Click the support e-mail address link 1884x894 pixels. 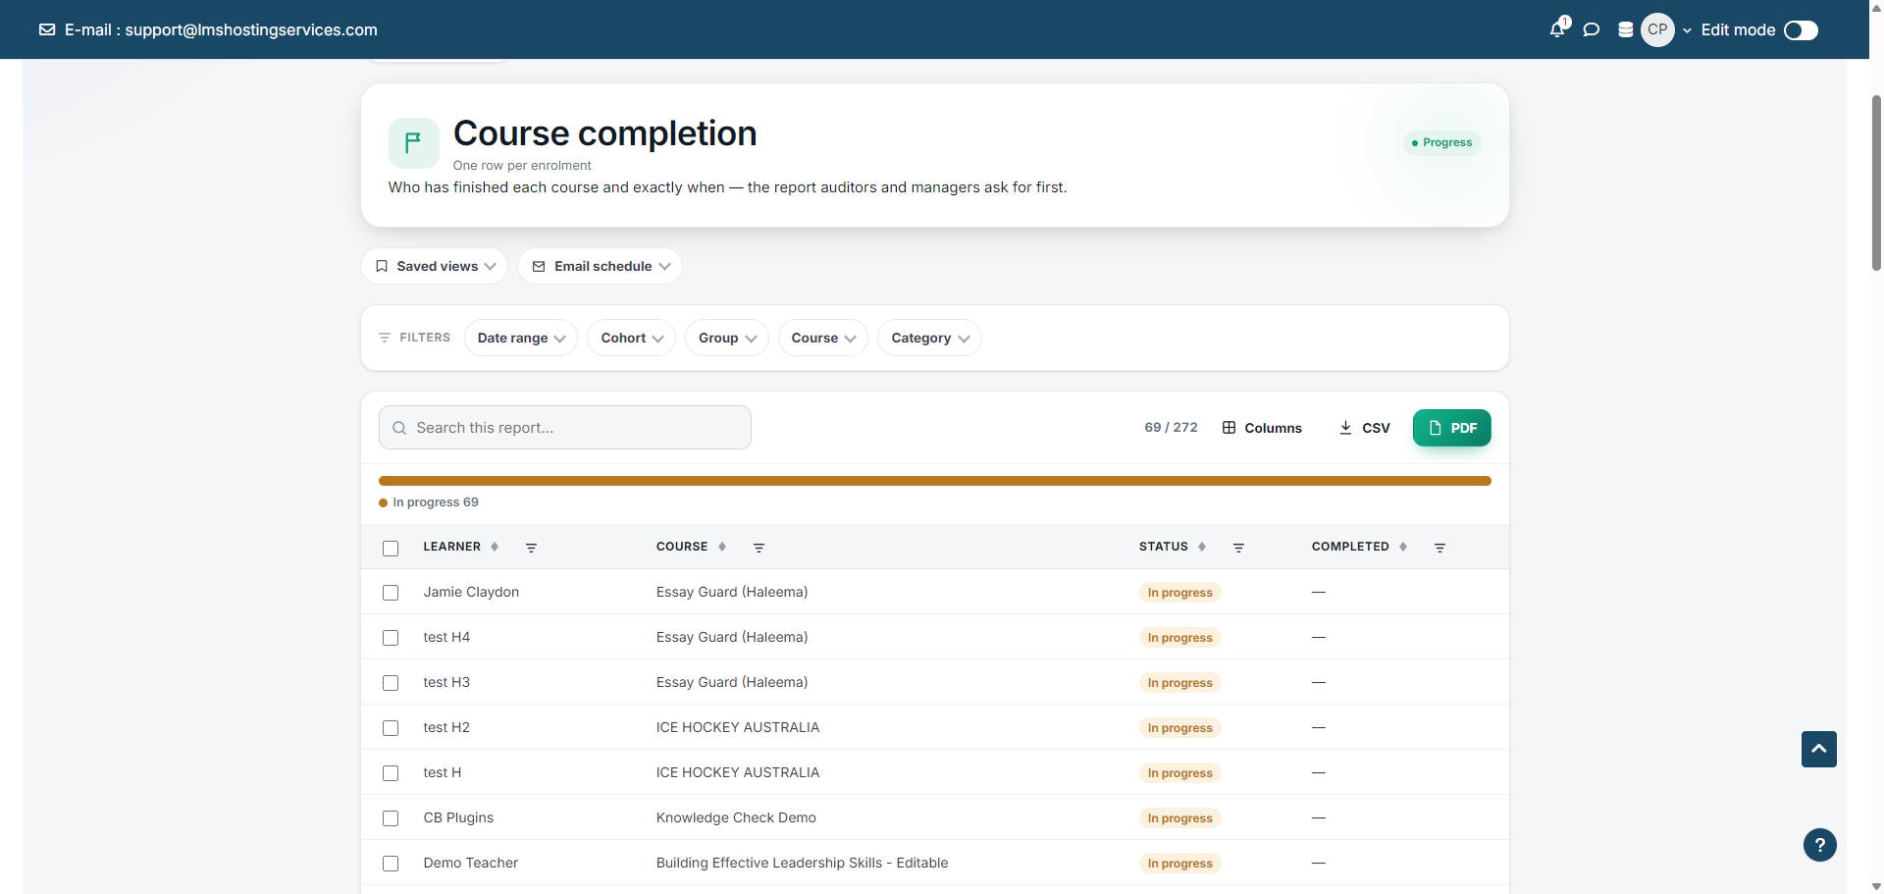click(x=251, y=29)
